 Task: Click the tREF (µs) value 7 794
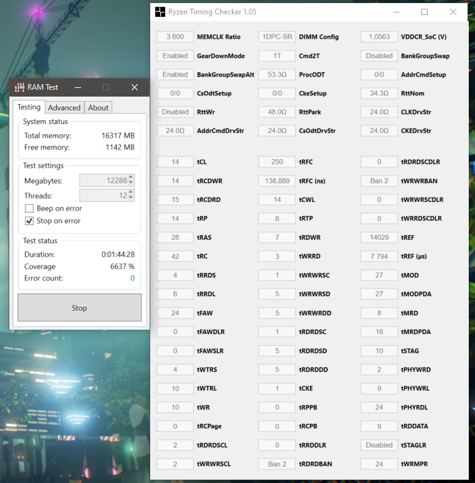pyautogui.click(x=379, y=256)
